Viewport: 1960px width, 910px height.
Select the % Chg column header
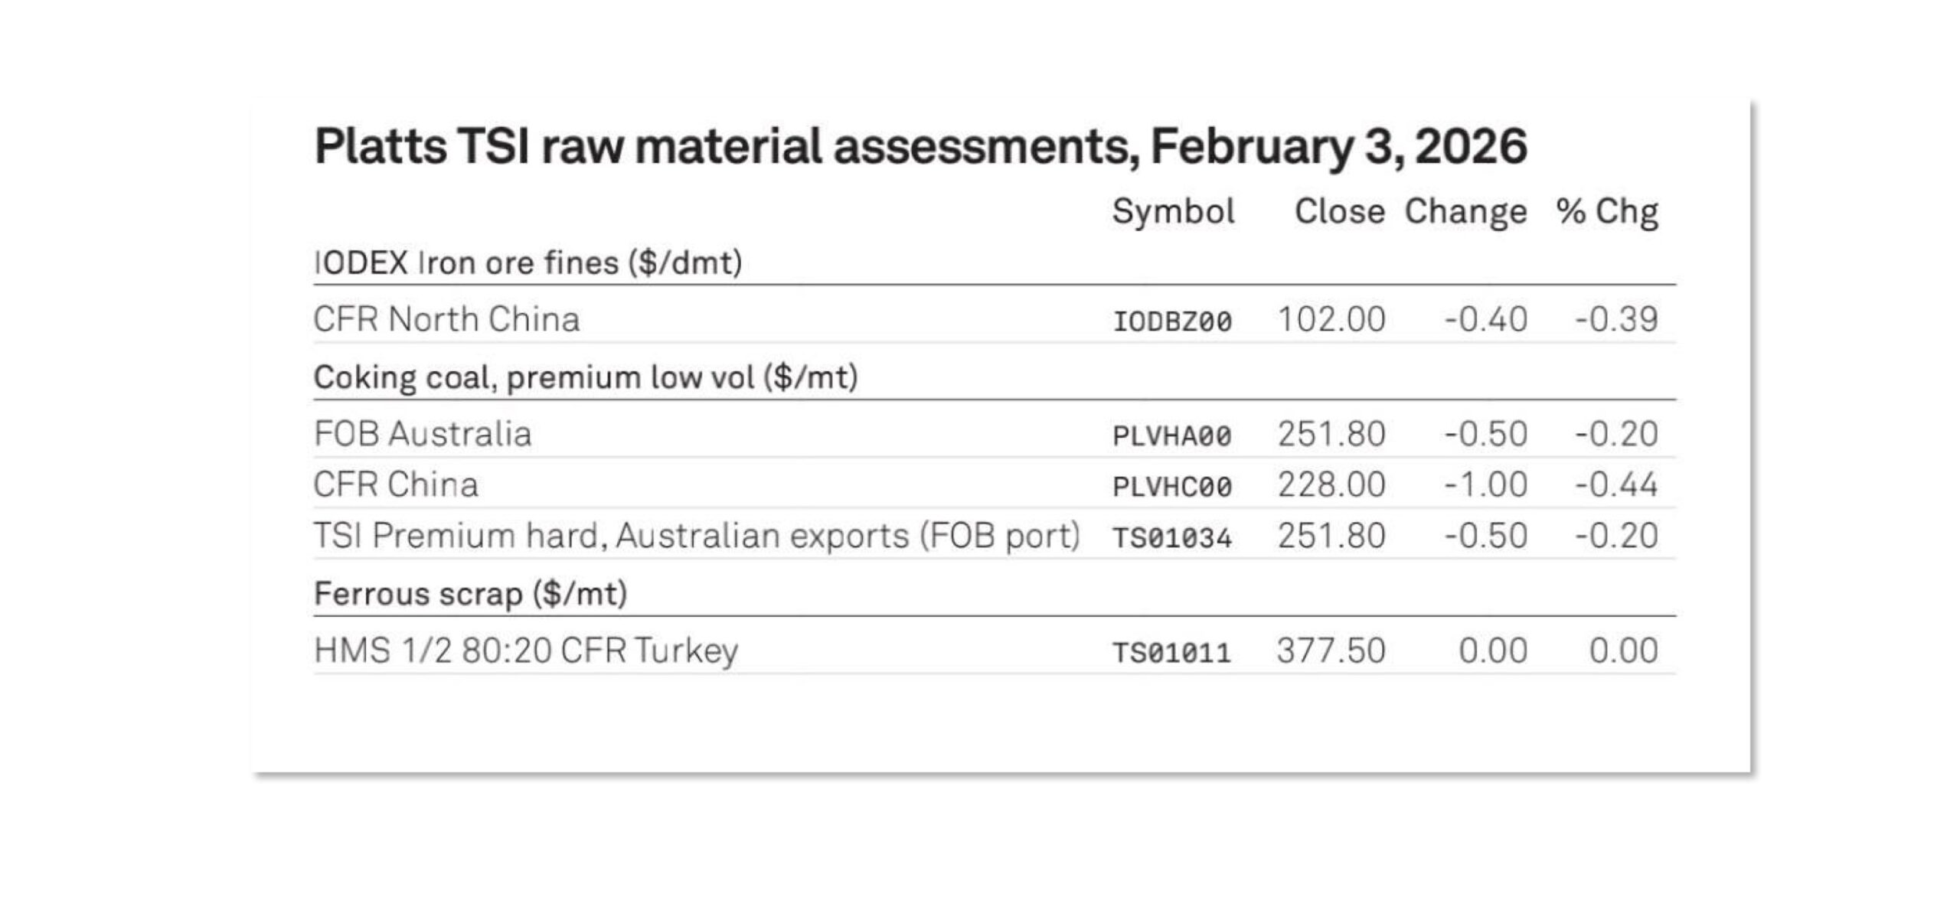click(1607, 211)
